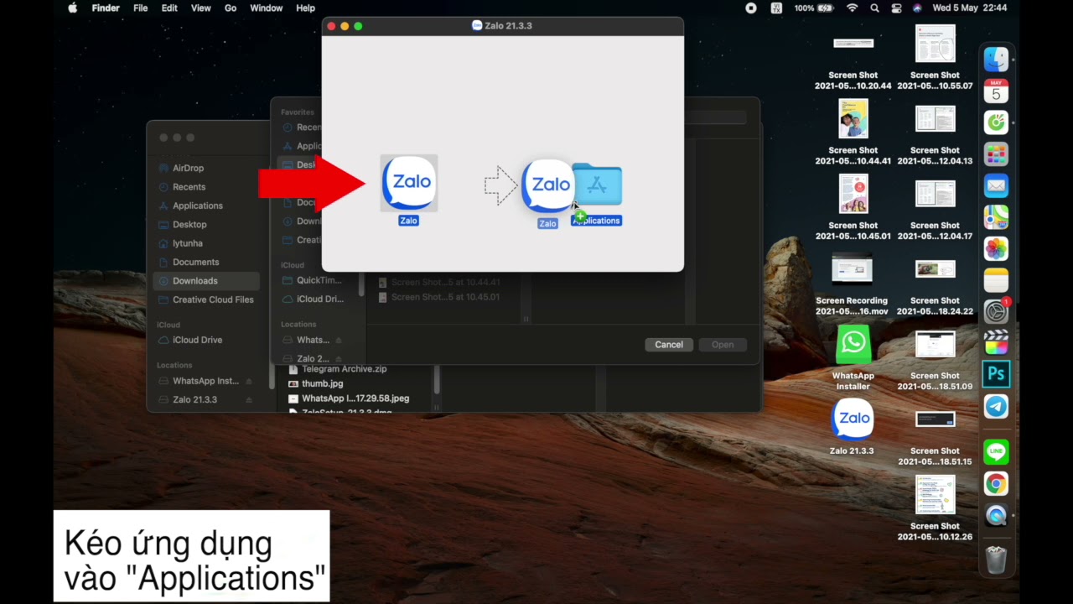Open Mail from the Dock
The height and width of the screenshot is (604, 1073).
tap(996, 185)
